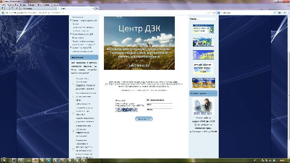Open the Справка menu
This screenshot has width=290, height=163.
point(54,4)
